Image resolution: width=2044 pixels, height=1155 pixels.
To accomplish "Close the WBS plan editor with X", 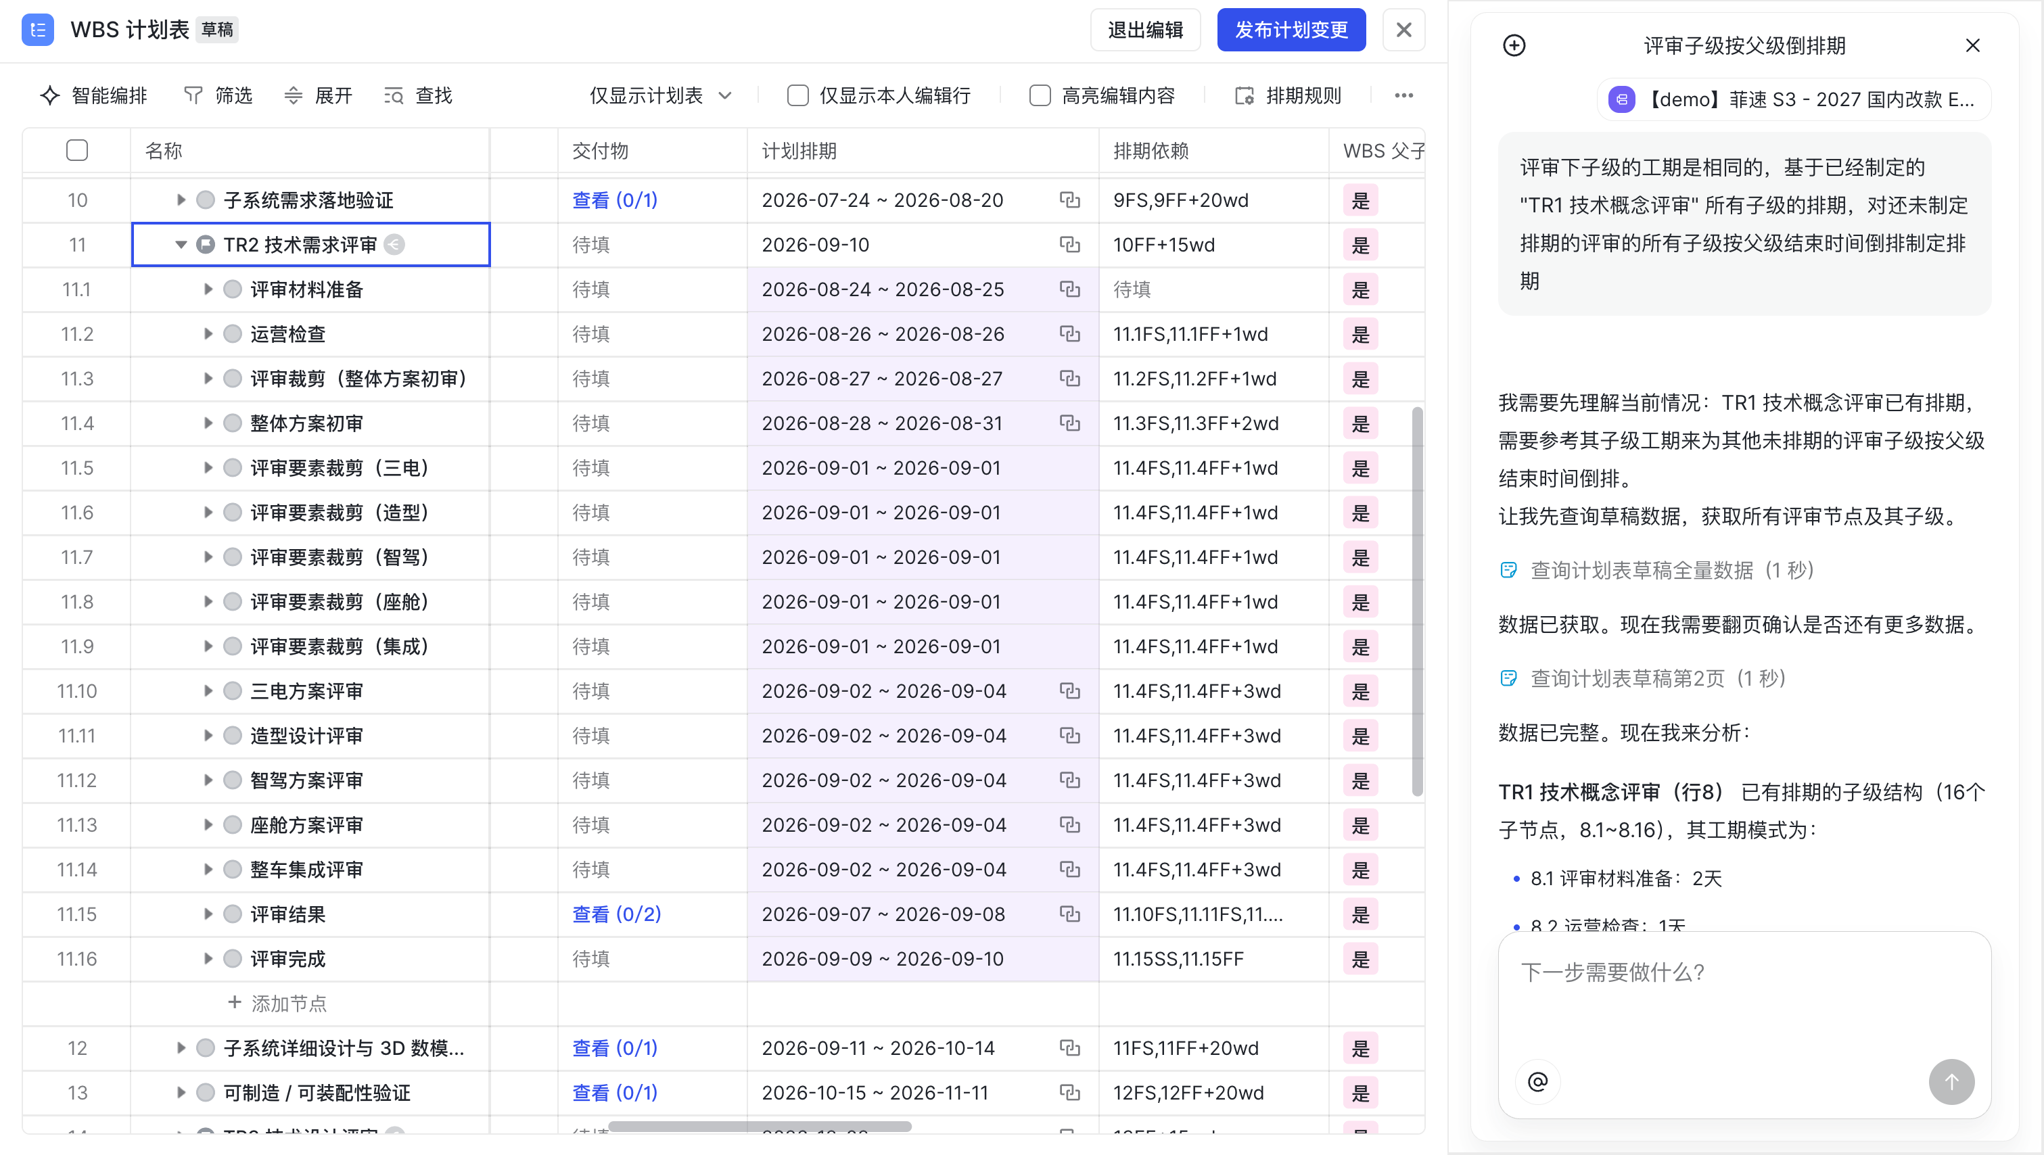I will [x=1403, y=30].
